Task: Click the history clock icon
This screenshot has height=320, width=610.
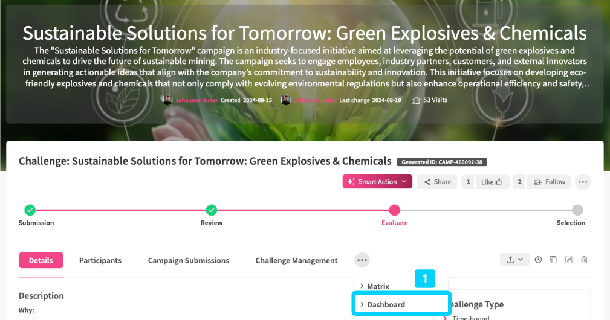Action: coord(538,260)
